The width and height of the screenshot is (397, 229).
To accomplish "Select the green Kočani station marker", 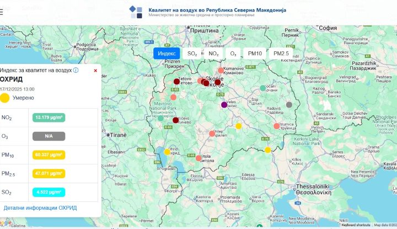I will (x=263, y=88).
